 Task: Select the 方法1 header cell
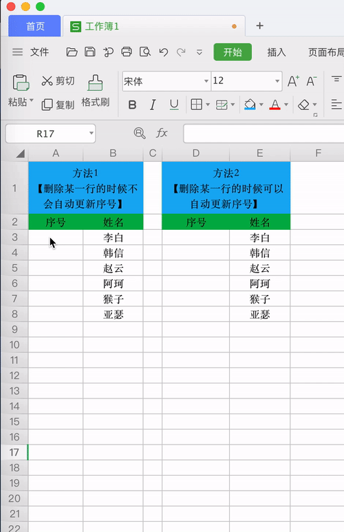(x=86, y=188)
